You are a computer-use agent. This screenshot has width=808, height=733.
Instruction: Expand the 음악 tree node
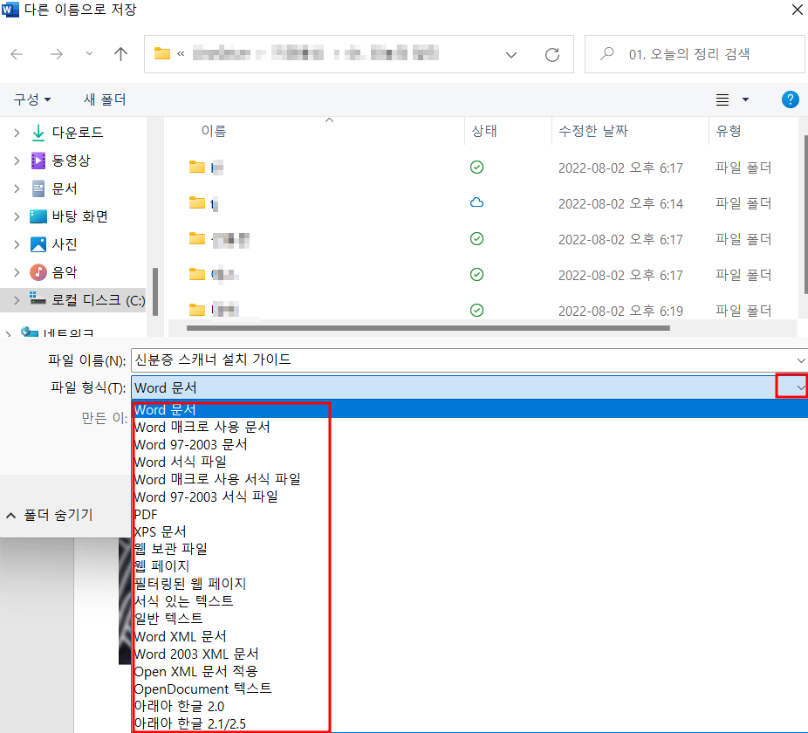coord(17,272)
